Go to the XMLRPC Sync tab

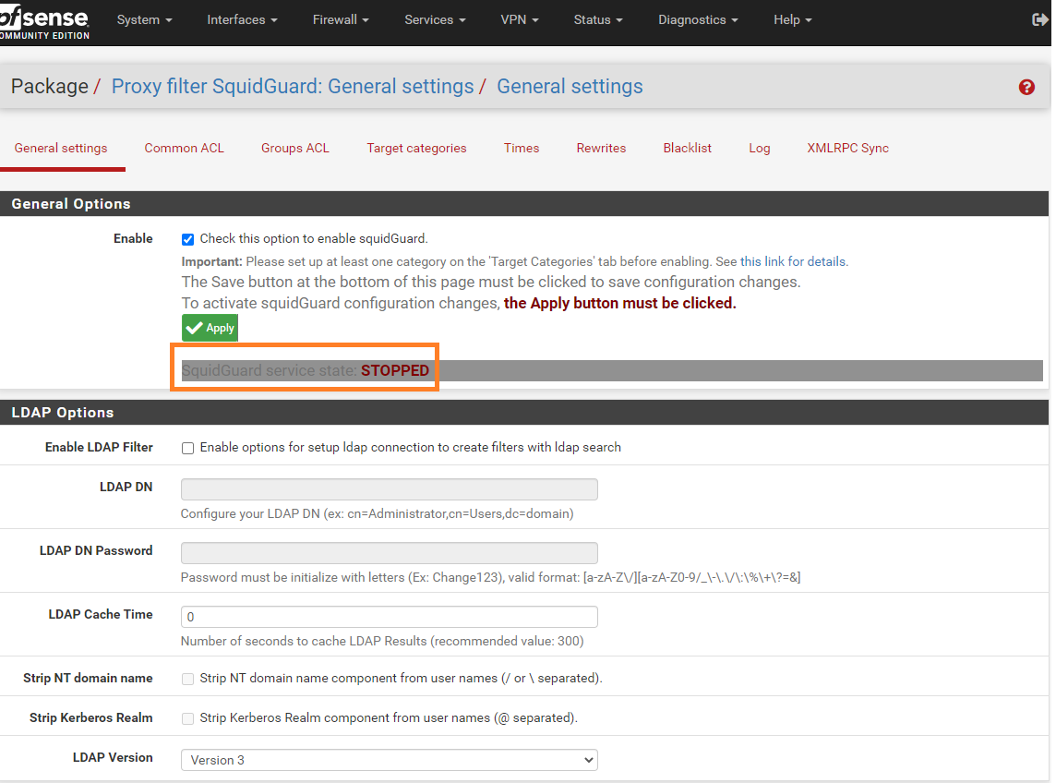pos(848,149)
